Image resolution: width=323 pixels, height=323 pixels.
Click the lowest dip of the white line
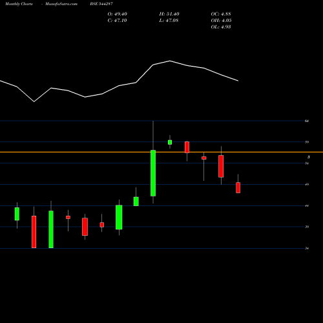34,101
